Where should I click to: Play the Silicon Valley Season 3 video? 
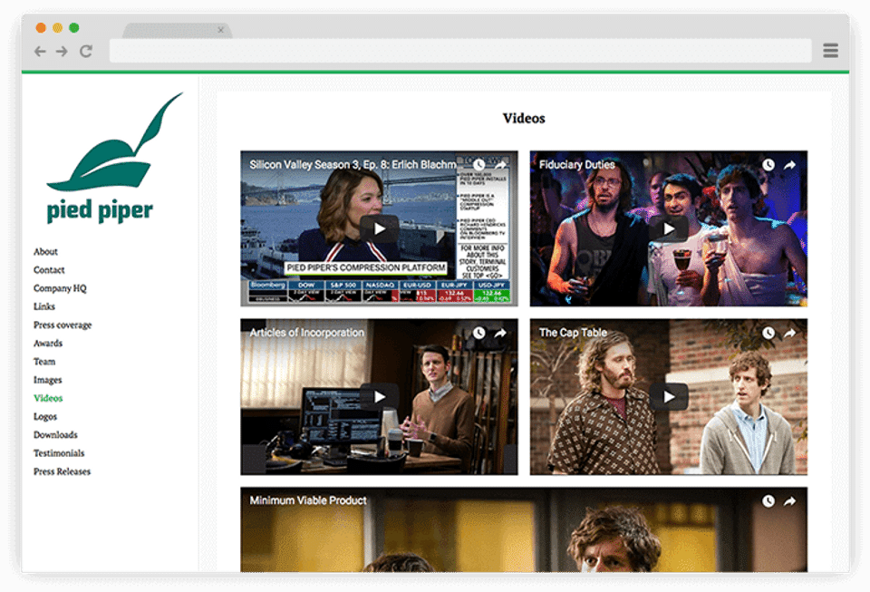pyautogui.click(x=379, y=228)
